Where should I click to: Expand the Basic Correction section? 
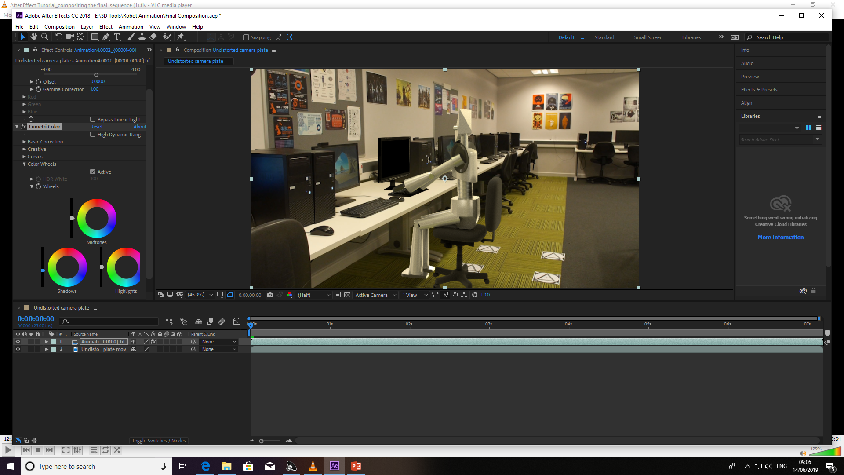point(24,142)
